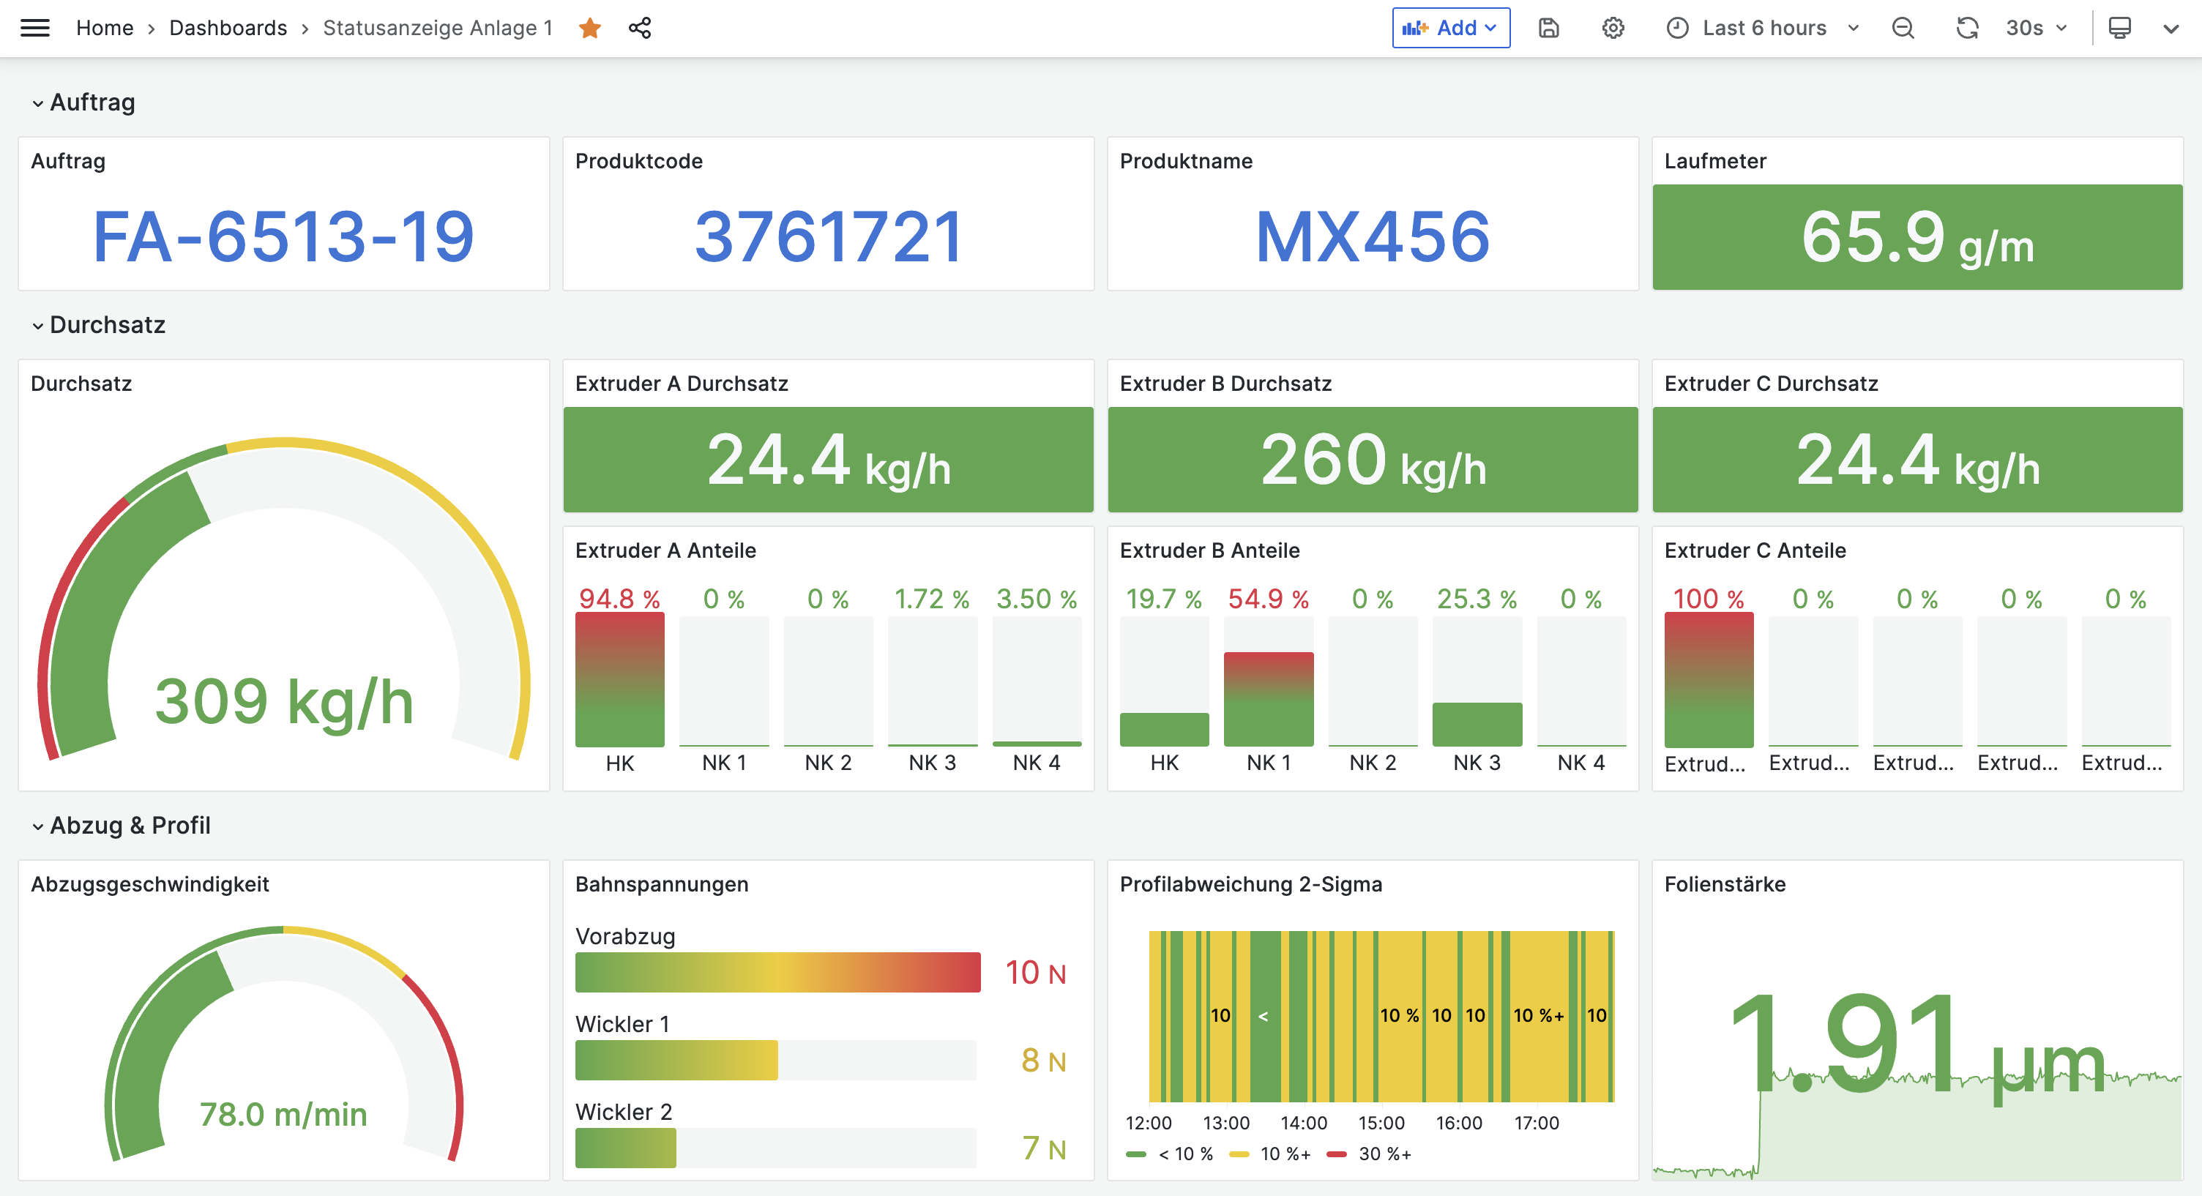Image resolution: width=2202 pixels, height=1196 pixels.
Task: Toggle the '10 %+' legend series
Action: 1285,1154
